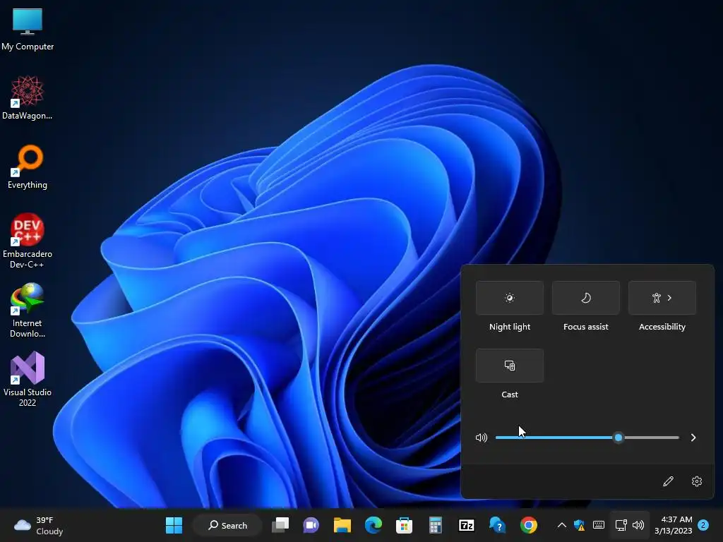Launch Google Chrome from the taskbar
The image size is (723, 542).
pos(528,525)
